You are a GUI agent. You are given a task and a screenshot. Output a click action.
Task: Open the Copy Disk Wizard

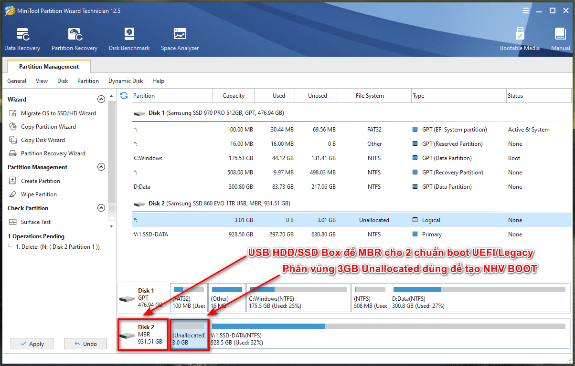[x=37, y=140]
